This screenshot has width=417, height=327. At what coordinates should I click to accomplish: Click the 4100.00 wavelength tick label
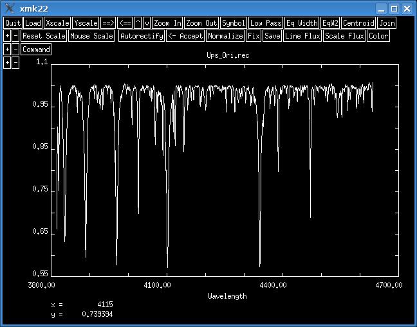click(157, 285)
